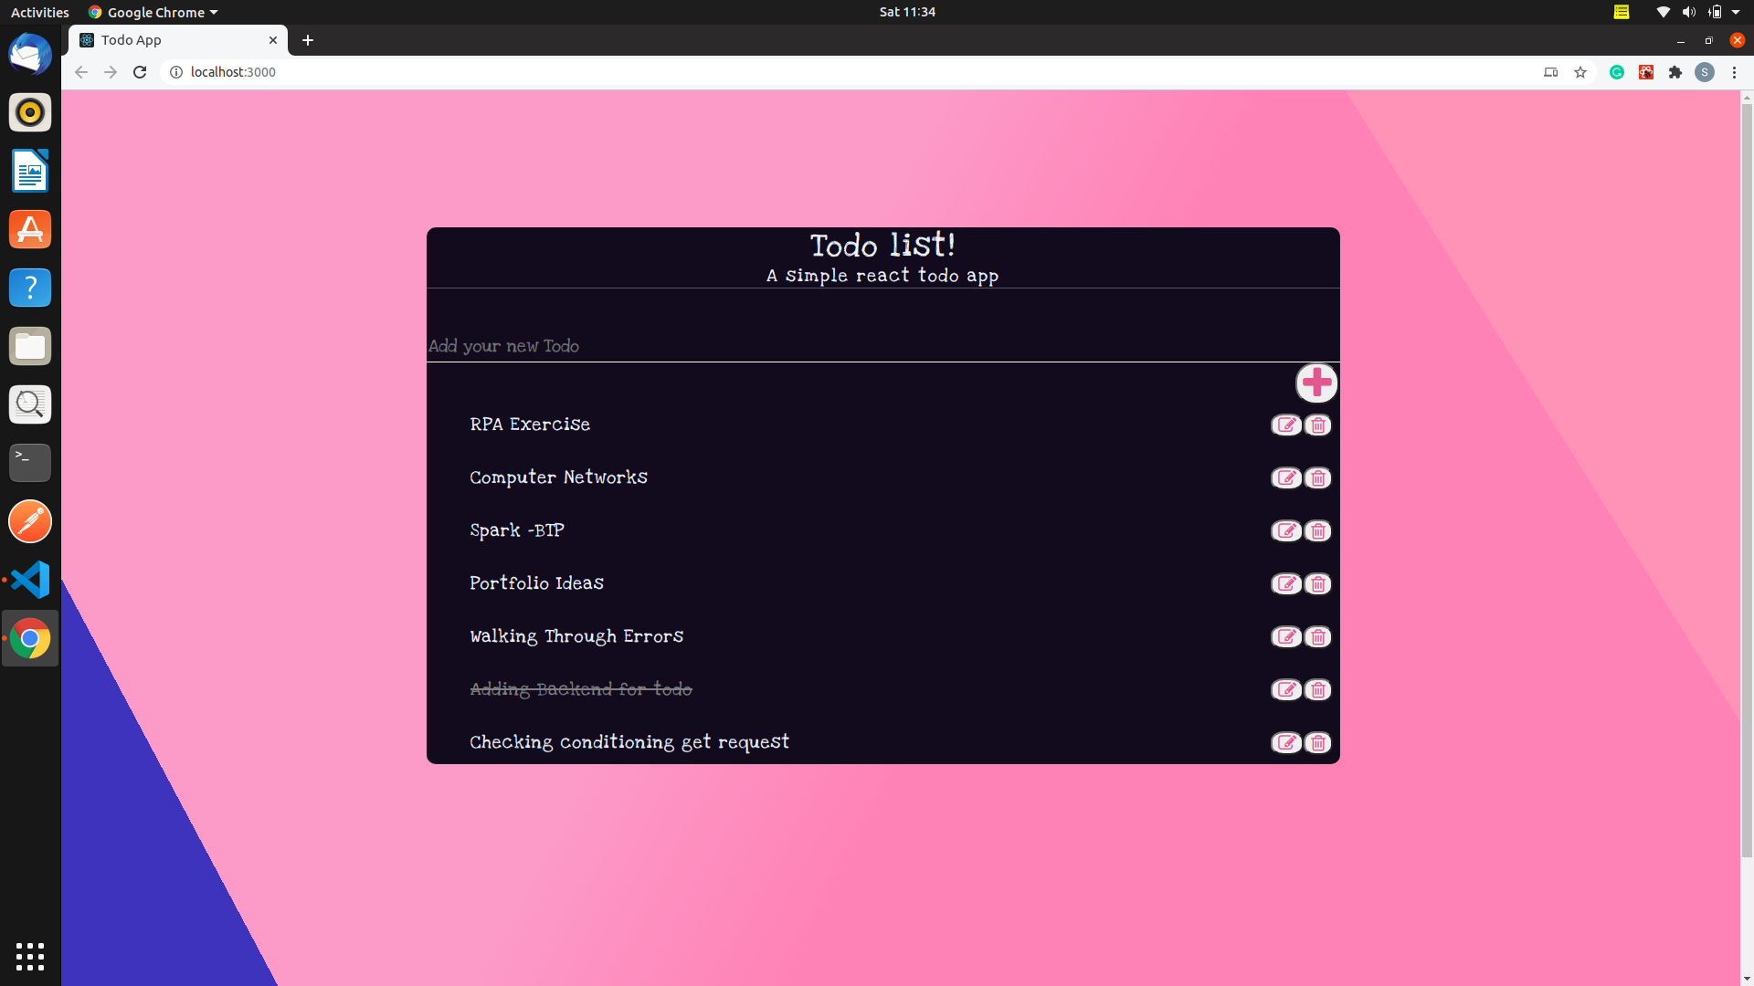Delete the RPA Exercise todo

(1317, 425)
